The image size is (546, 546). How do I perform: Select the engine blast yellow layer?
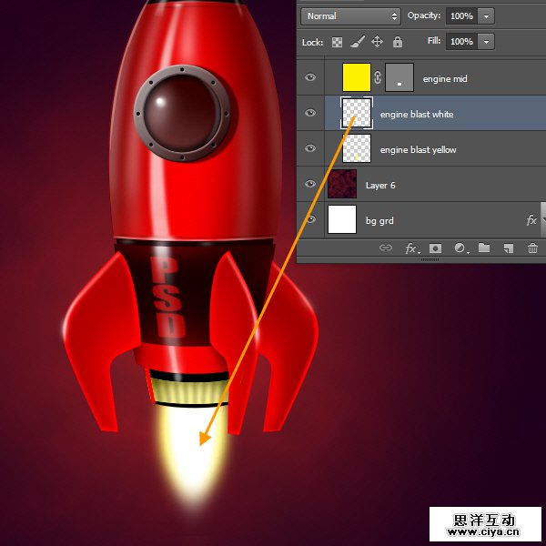[418, 149]
